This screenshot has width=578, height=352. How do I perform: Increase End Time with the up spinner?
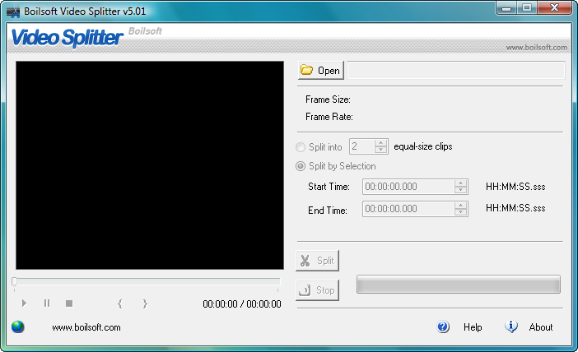click(x=461, y=205)
